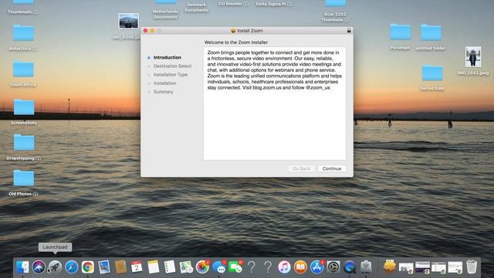Click the running Installer app in Dock
This screenshot has width=494, height=278.
[x=366, y=267]
